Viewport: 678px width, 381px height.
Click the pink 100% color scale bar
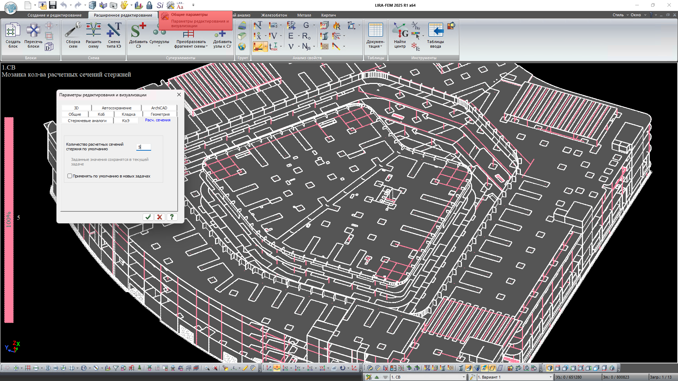click(9, 219)
